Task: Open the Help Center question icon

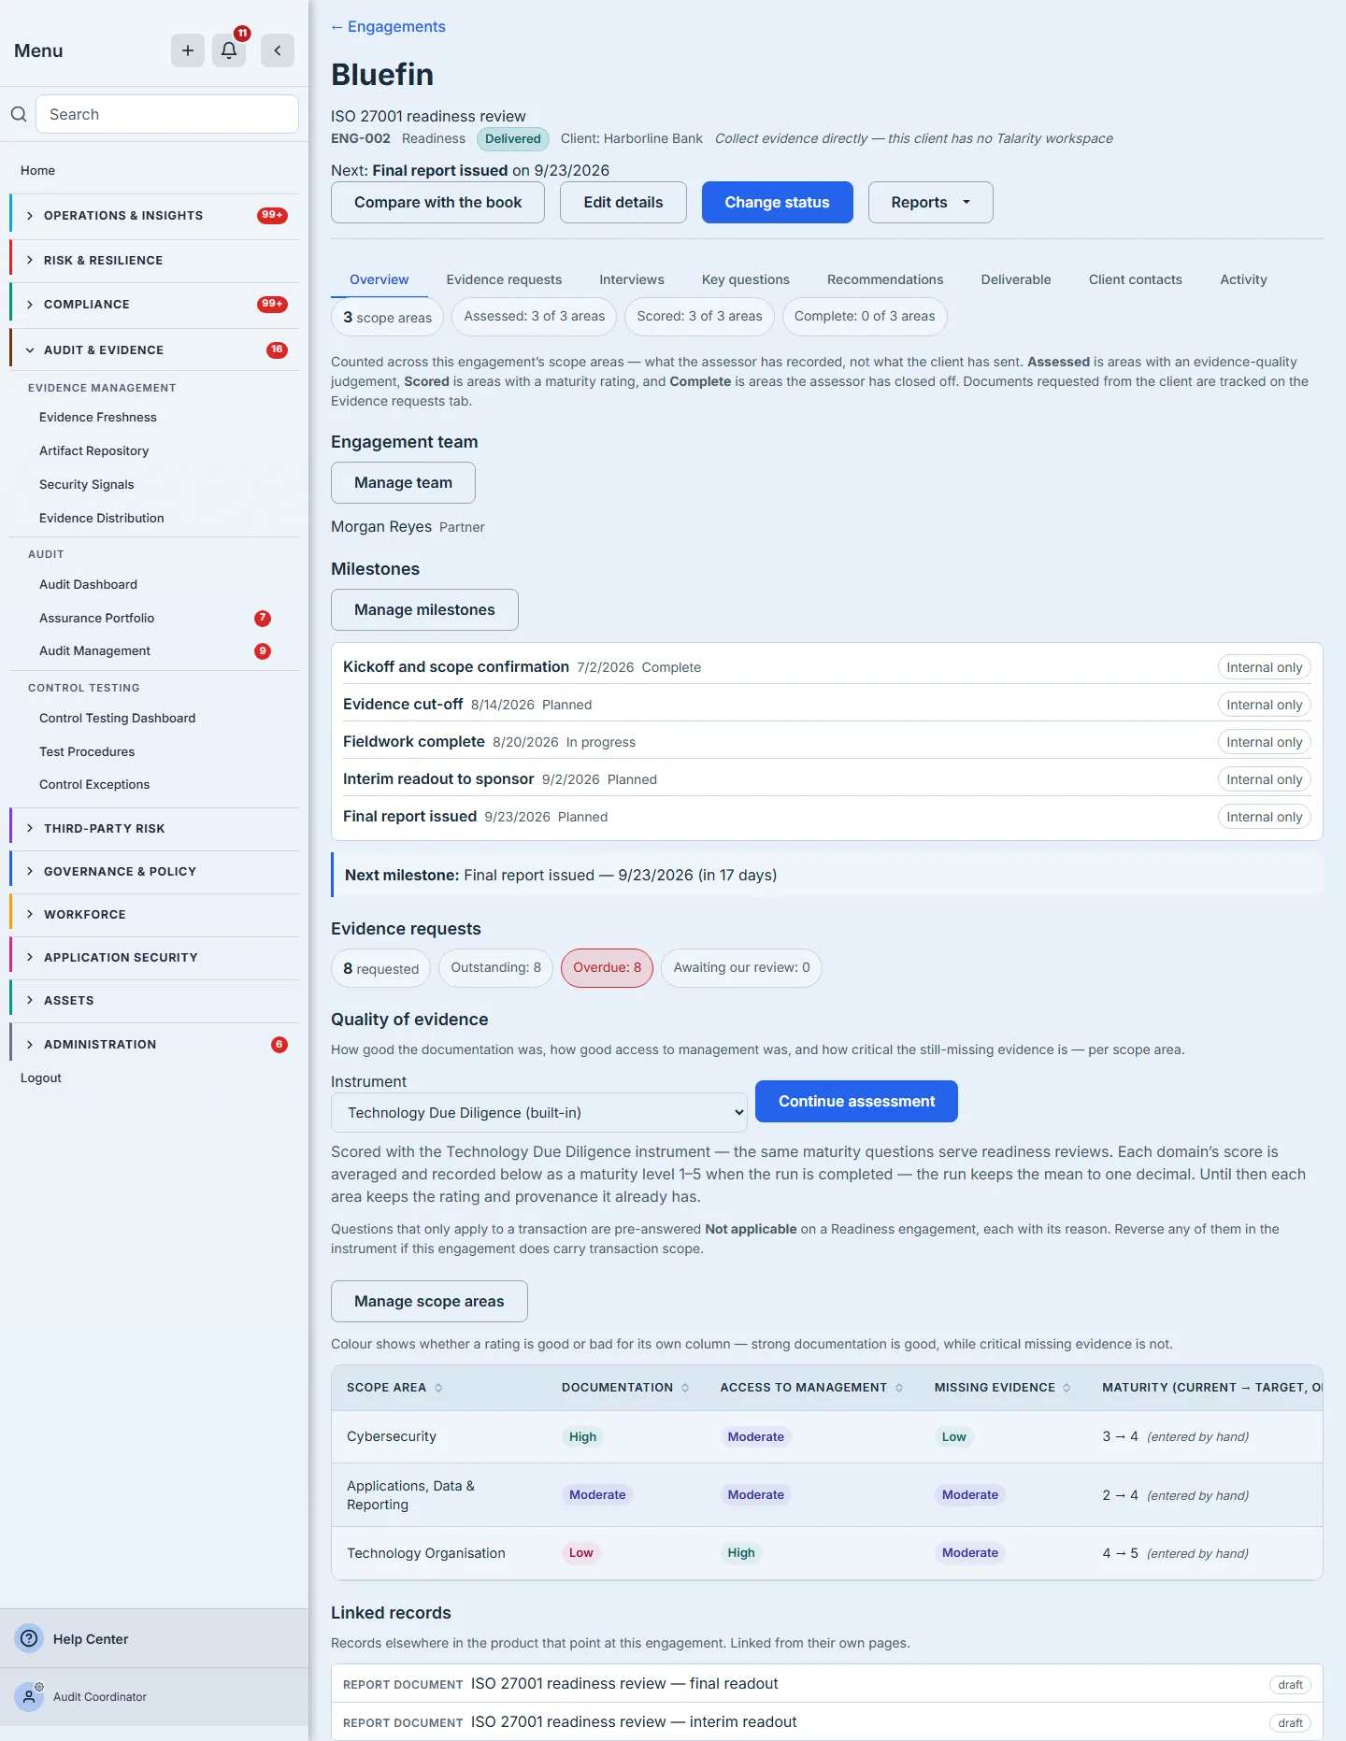Action: 29,1638
